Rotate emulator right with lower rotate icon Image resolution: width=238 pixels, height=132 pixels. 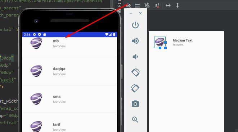(135, 88)
